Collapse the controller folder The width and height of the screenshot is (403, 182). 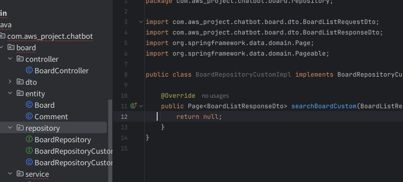click(x=10, y=59)
